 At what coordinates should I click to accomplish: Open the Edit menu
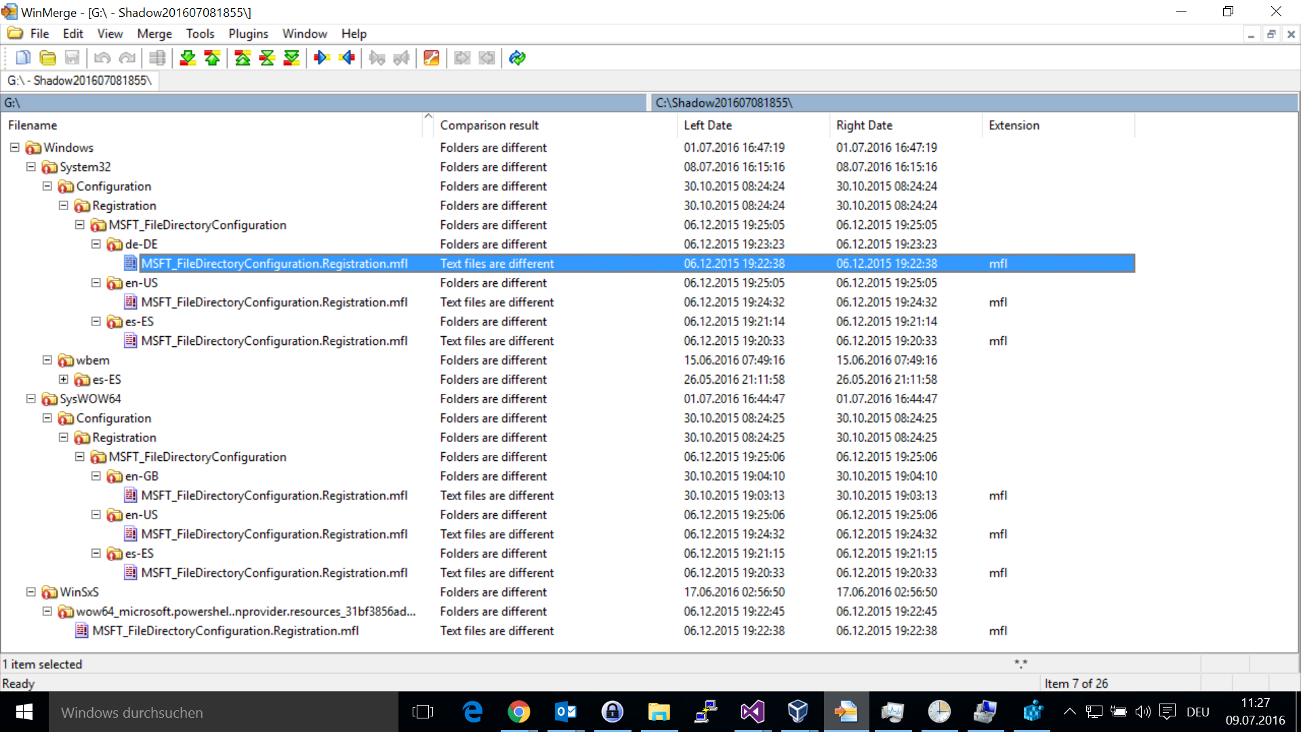coord(73,34)
